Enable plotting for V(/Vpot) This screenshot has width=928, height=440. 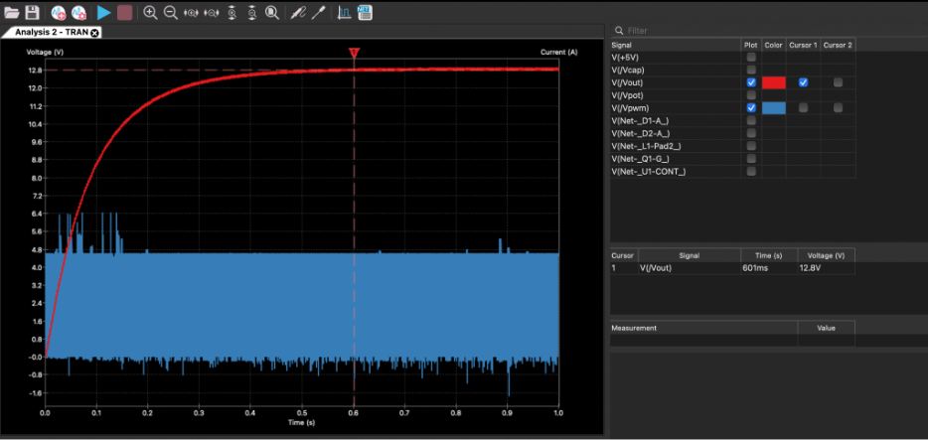(751, 95)
